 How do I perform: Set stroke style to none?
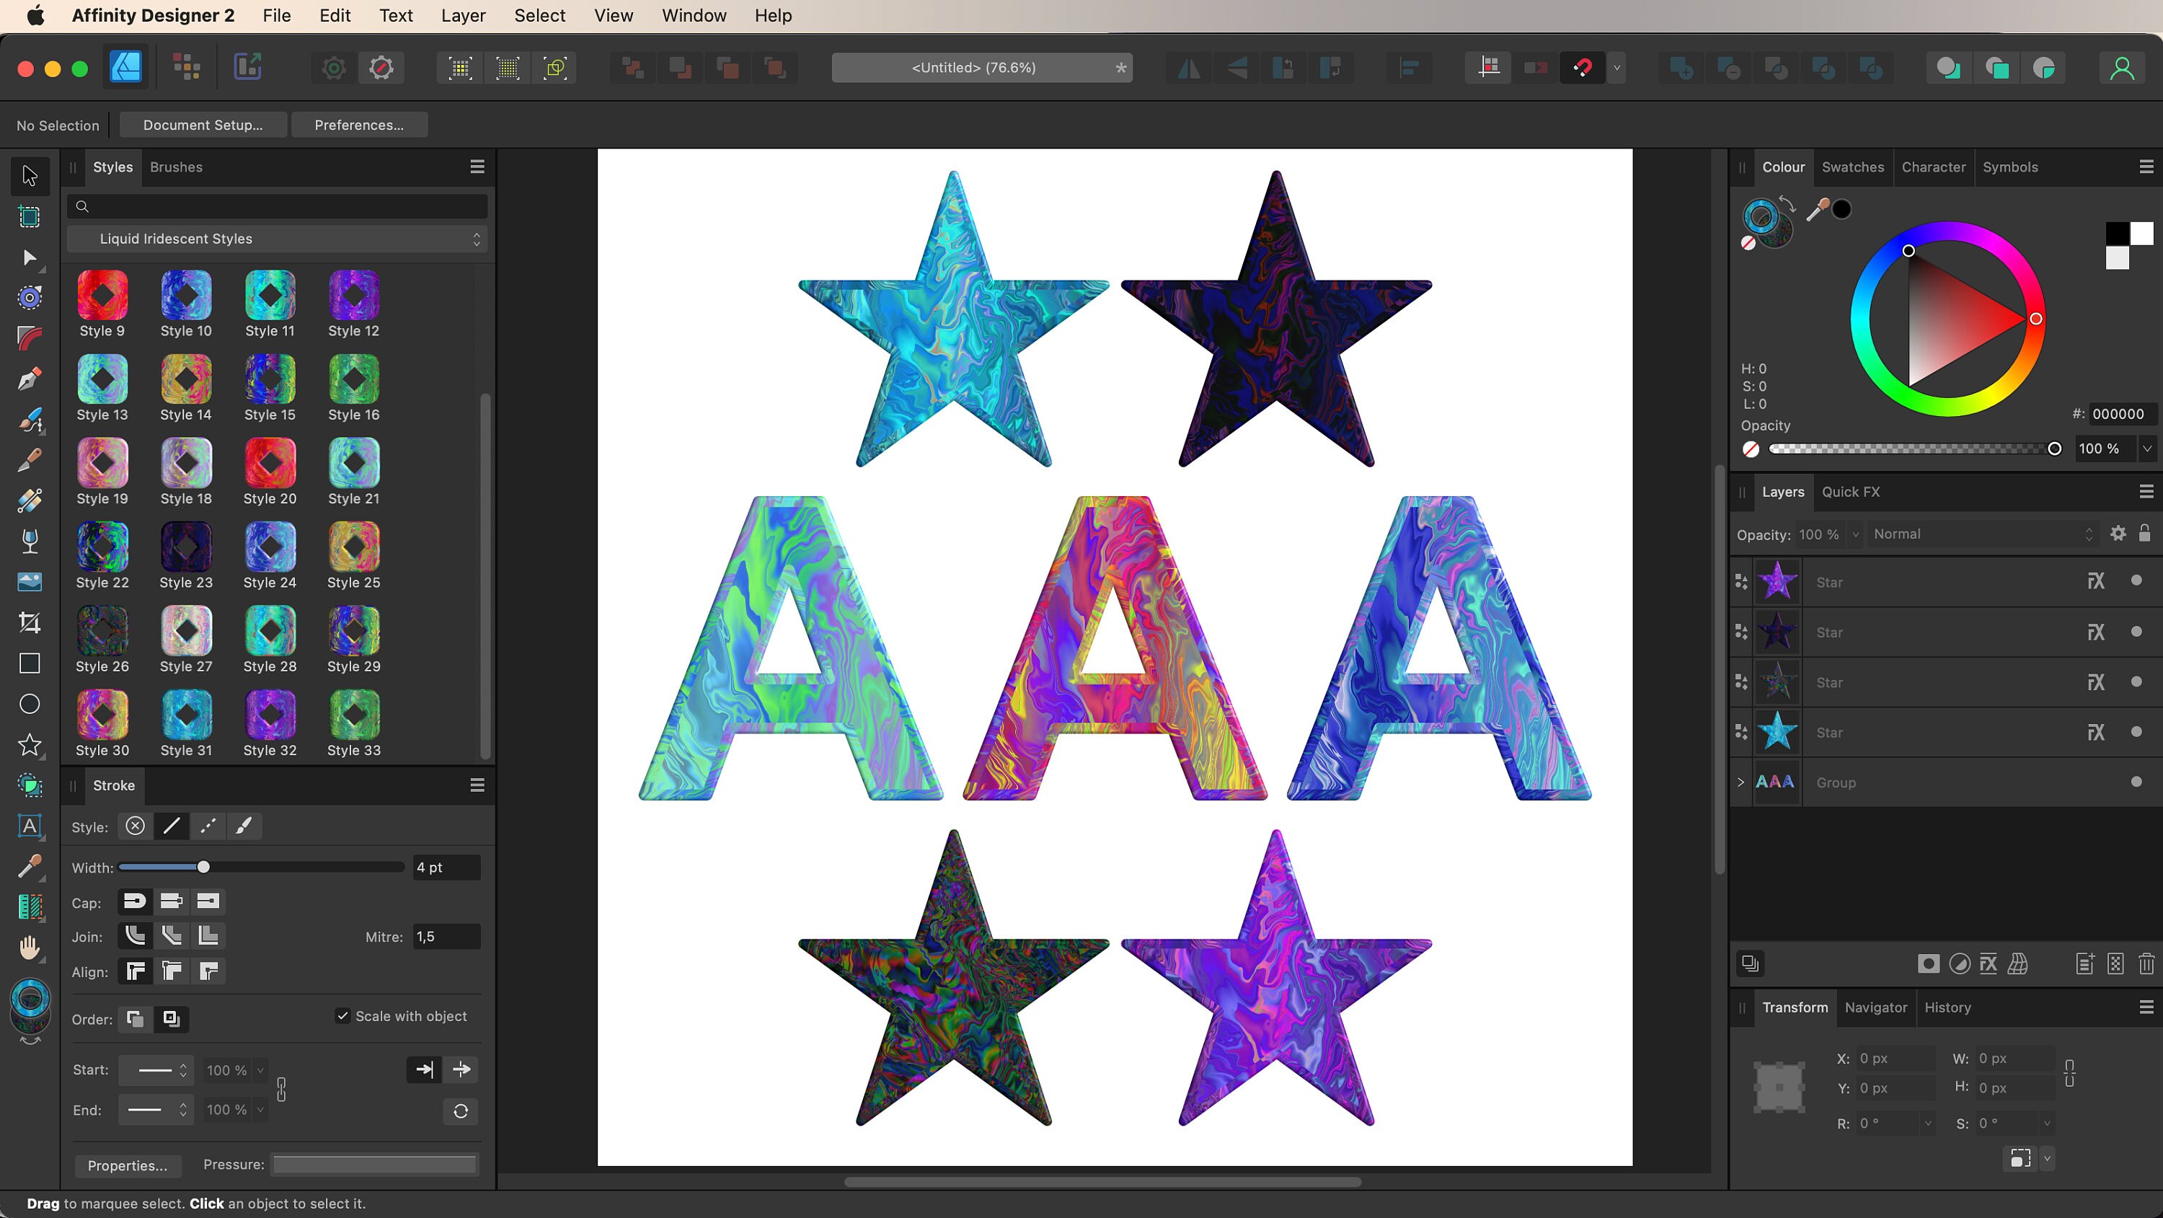click(x=134, y=826)
